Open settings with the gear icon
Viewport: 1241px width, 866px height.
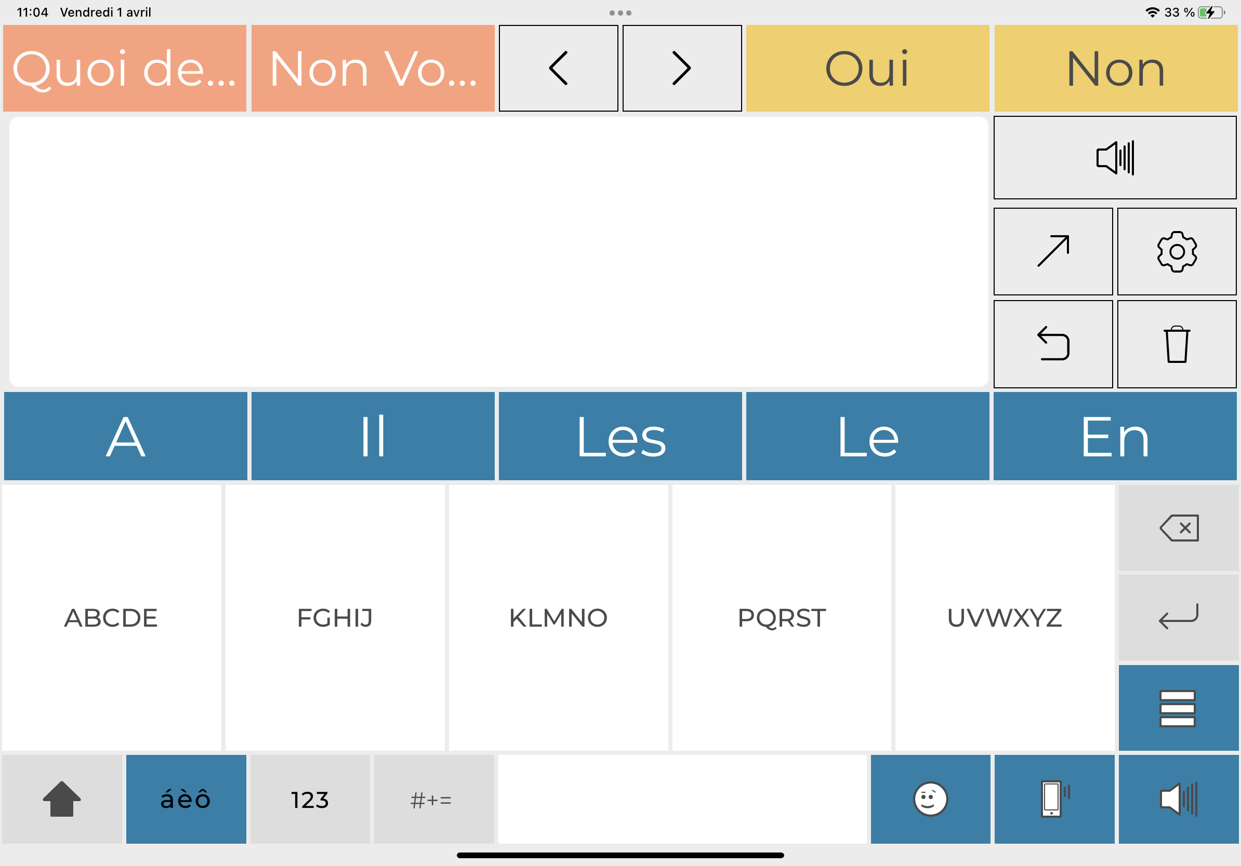pyautogui.click(x=1177, y=252)
